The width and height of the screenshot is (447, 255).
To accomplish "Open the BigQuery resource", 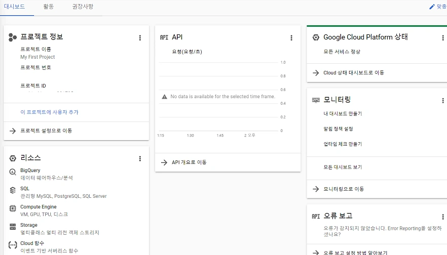I will (x=30, y=170).
